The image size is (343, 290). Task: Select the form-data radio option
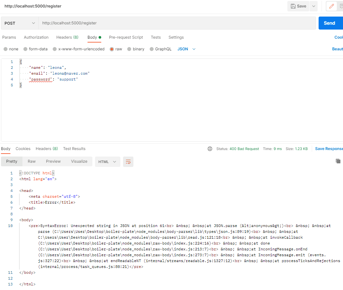(x=25, y=49)
